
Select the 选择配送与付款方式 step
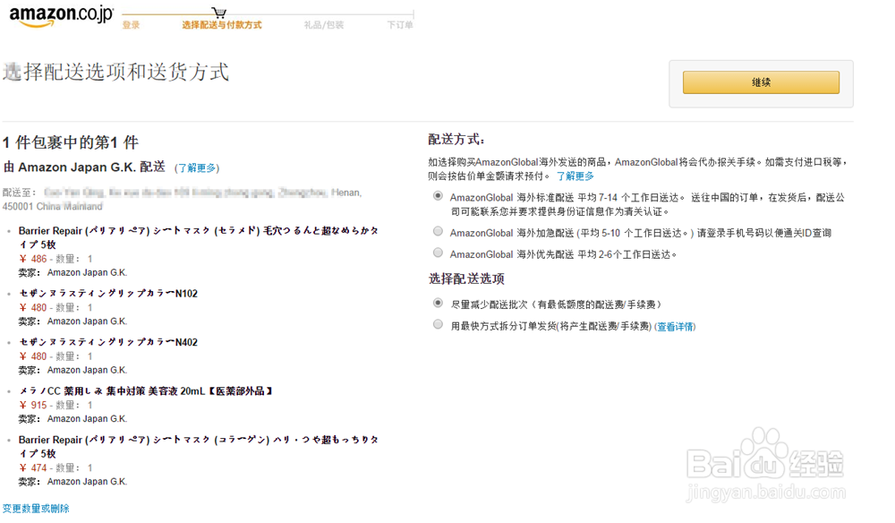click(x=221, y=25)
